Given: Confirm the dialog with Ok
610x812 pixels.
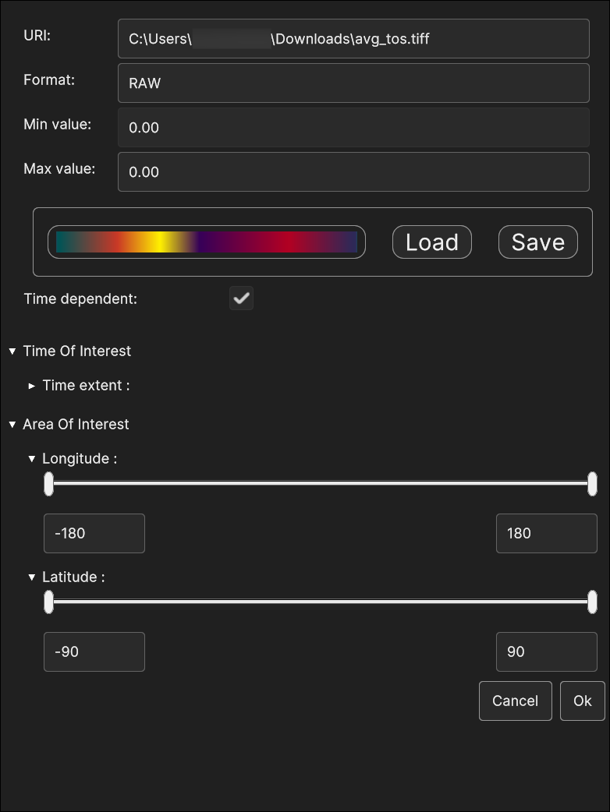Looking at the screenshot, I should point(582,701).
